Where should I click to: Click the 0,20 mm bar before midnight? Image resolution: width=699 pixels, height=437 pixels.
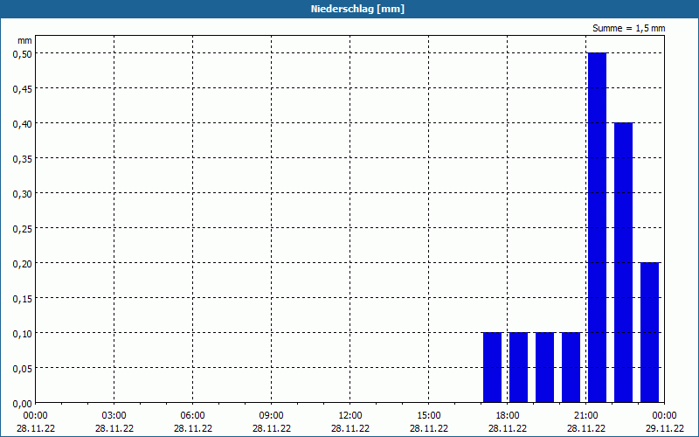click(x=649, y=333)
